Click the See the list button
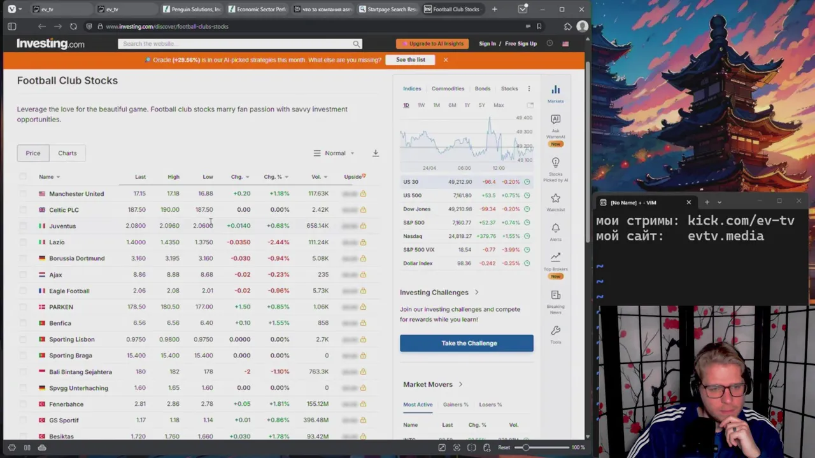 tap(410, 60)
